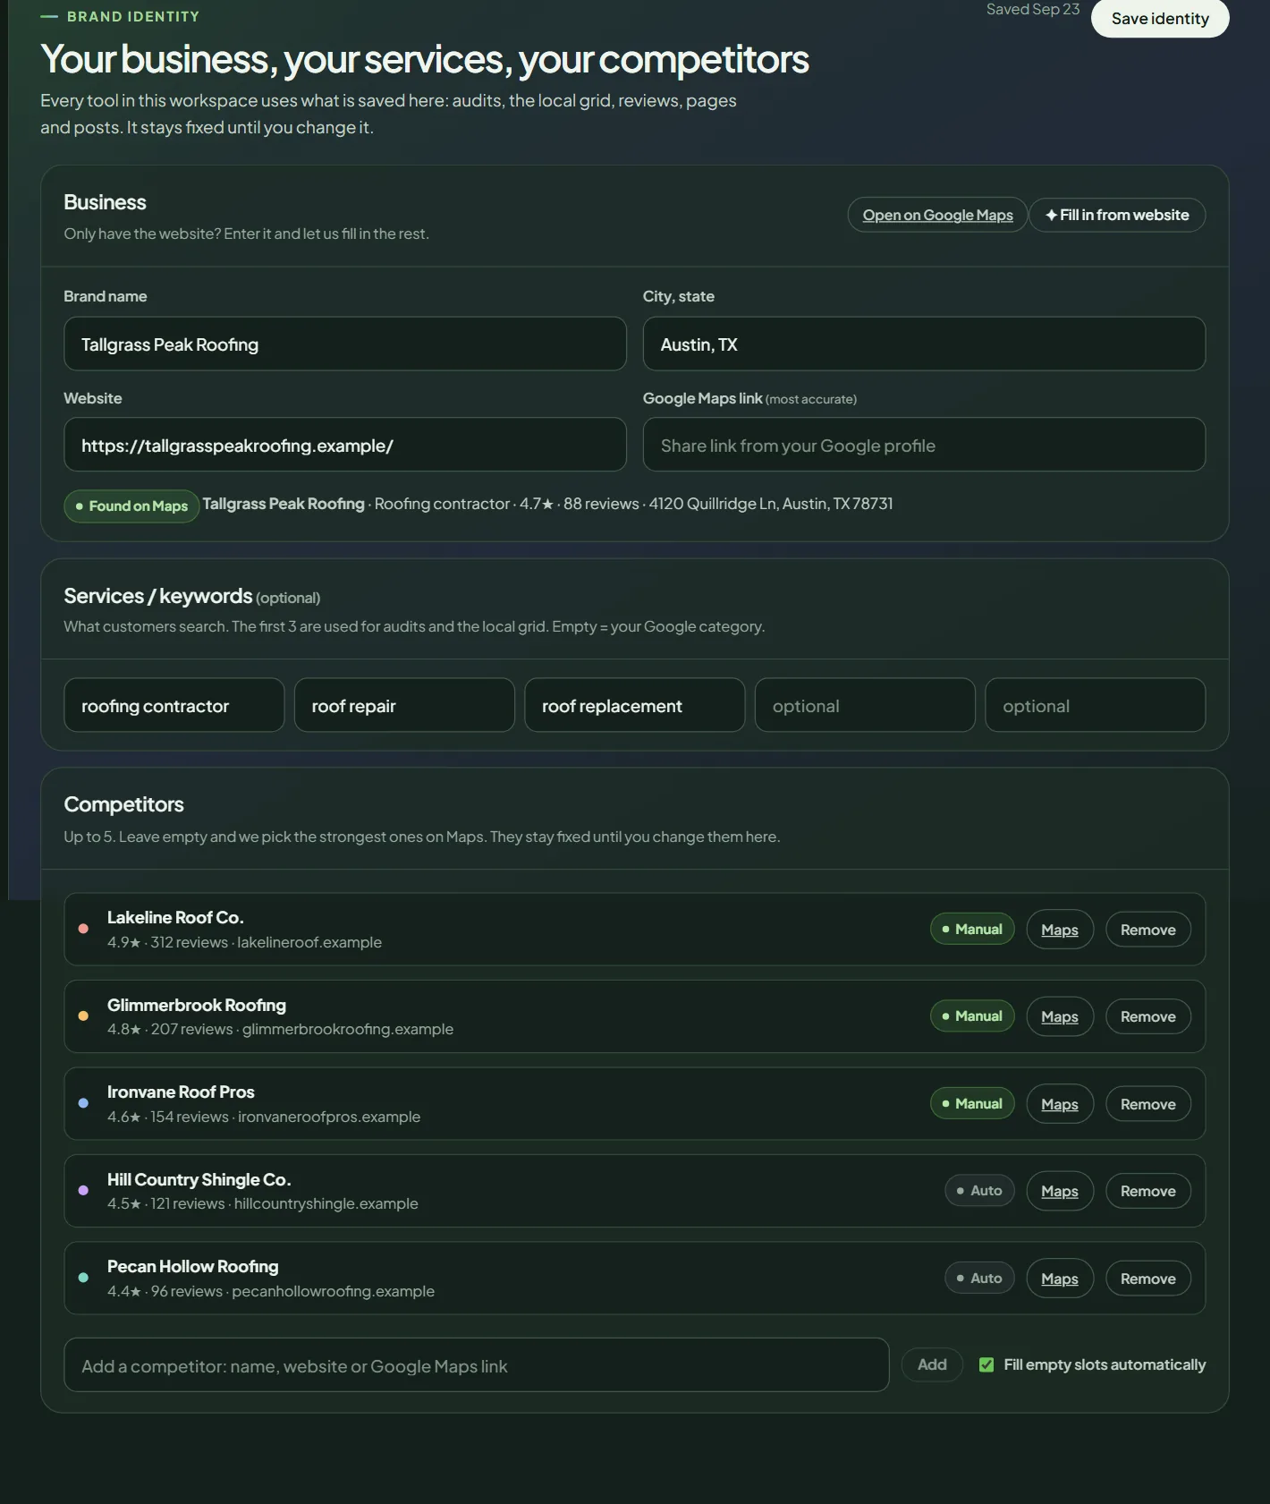
Task: Remove Hill Country Shingle Co. competitor
Action: click(1148, 1191)
